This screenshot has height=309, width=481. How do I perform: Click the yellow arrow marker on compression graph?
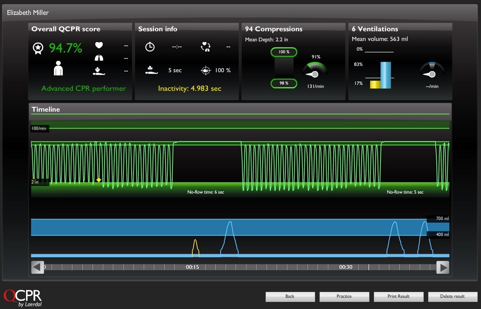pos(99,180)
